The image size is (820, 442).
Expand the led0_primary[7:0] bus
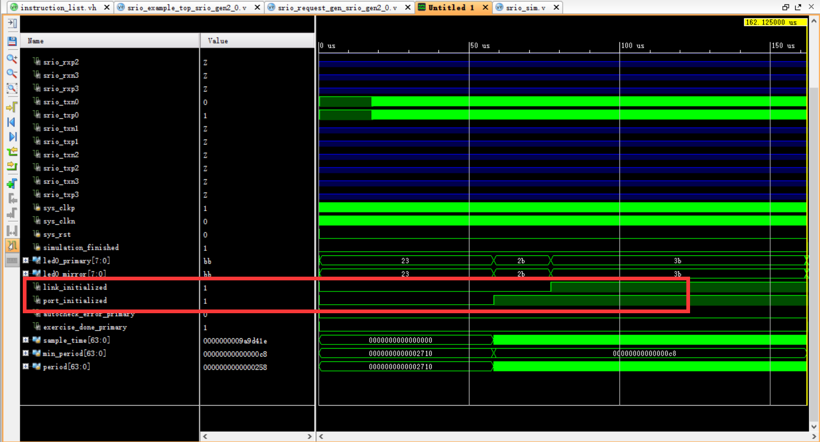point(25,261)
